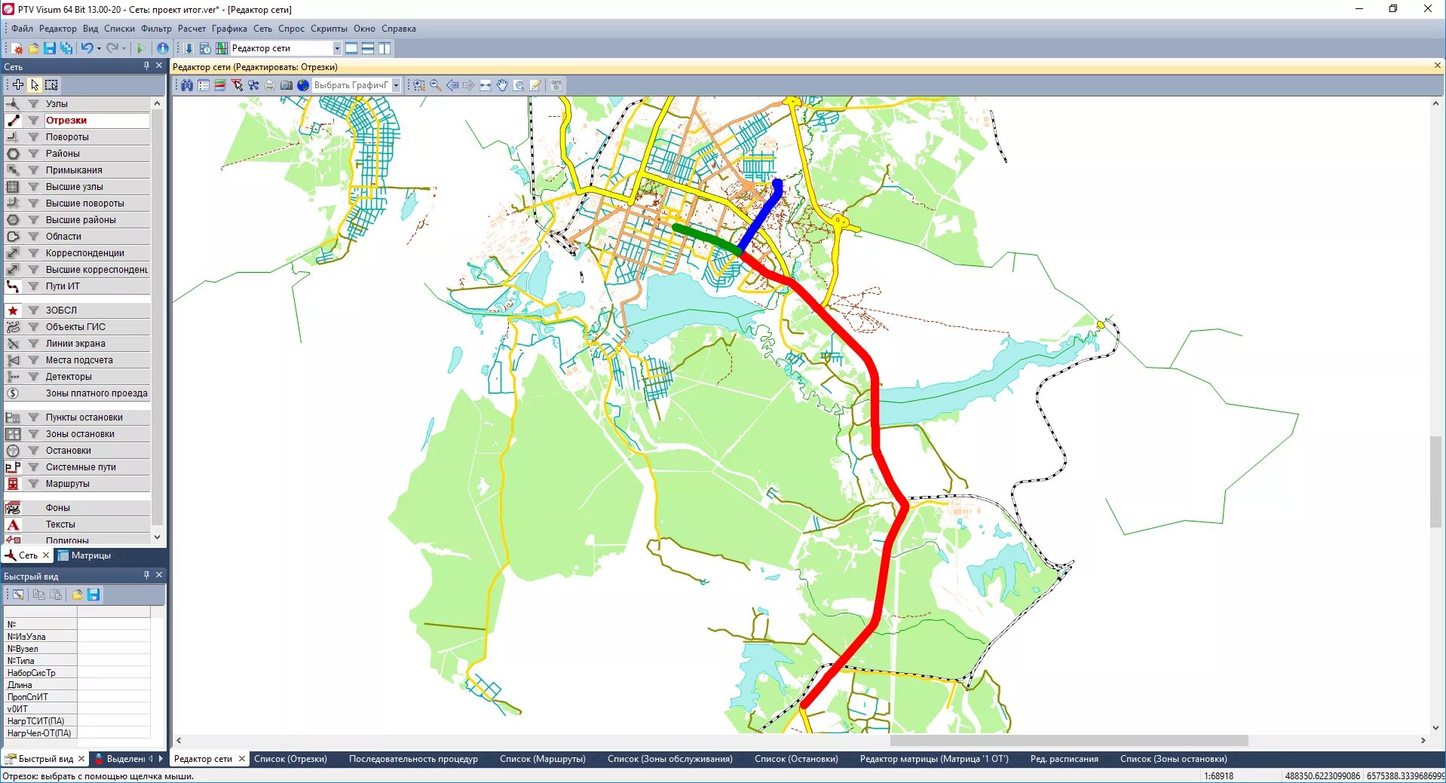Select the insert mode plus-cross tool
This screenshot has width=1446, height=783.
(18, 84)
